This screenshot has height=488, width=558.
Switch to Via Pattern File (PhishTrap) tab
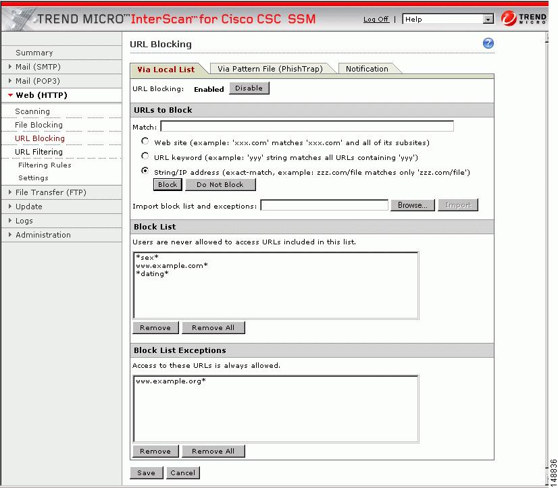pos(270,69)
